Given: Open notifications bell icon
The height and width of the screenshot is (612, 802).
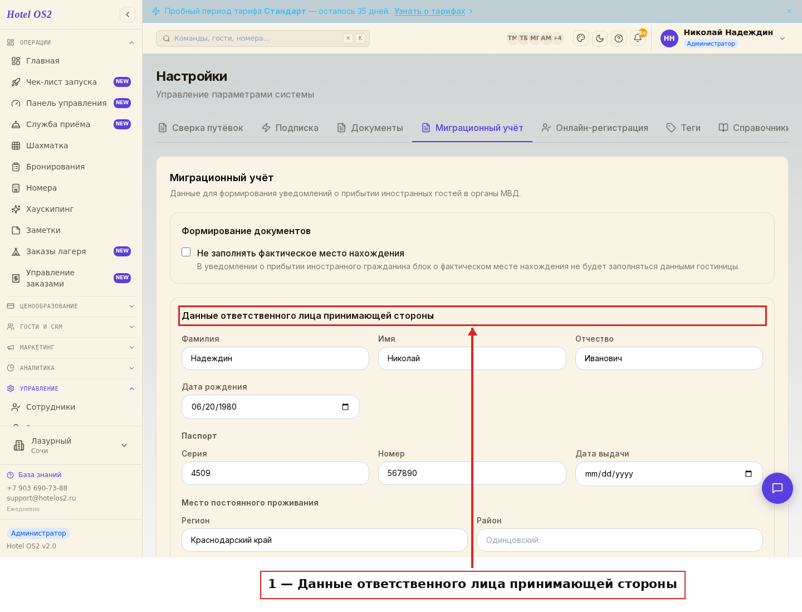Looking at the screenshot, I should [638, 38].
